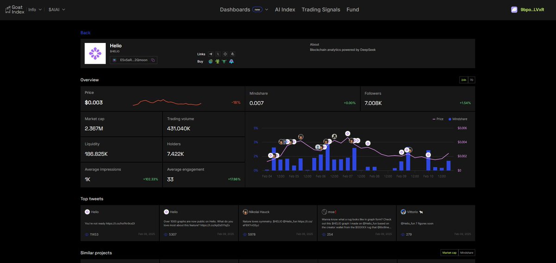Open Helio's X (Twitter) link icon
556x263 pixels.
coord(218,54)
